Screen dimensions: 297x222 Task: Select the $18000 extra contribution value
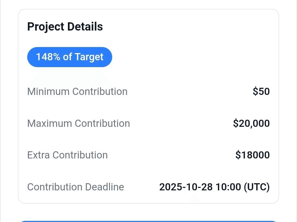pyautogui.click(x=252, y=155)
